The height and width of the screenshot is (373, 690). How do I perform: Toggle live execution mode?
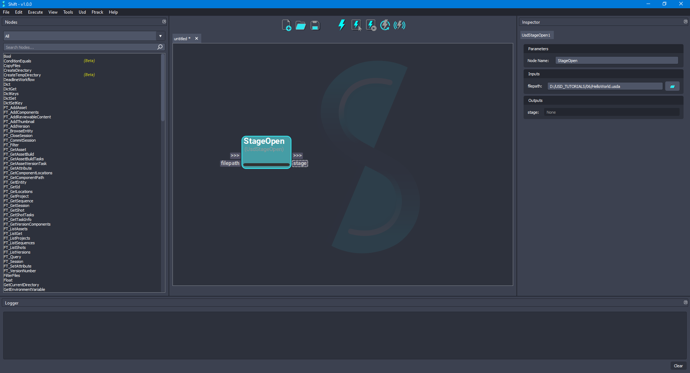point(399,25)
